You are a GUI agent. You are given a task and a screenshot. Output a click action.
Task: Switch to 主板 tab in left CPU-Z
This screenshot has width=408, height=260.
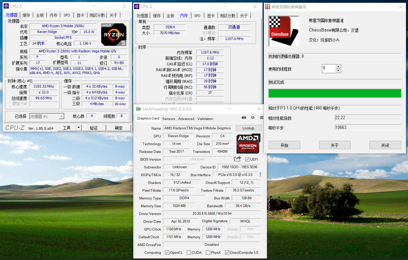click(40, 15)
